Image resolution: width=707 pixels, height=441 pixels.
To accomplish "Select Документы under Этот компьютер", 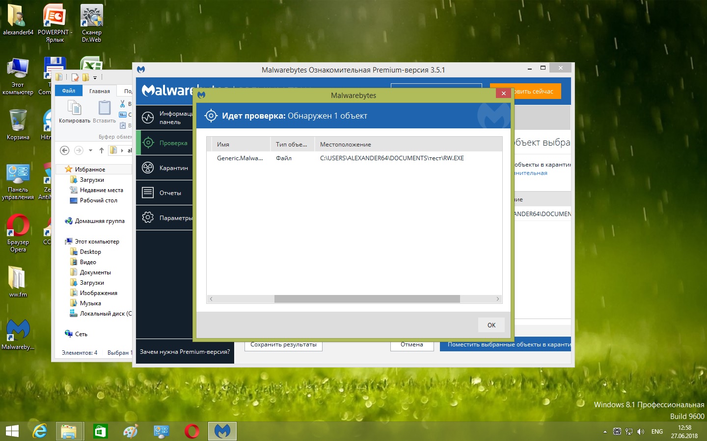I will [x=95, y=272].
